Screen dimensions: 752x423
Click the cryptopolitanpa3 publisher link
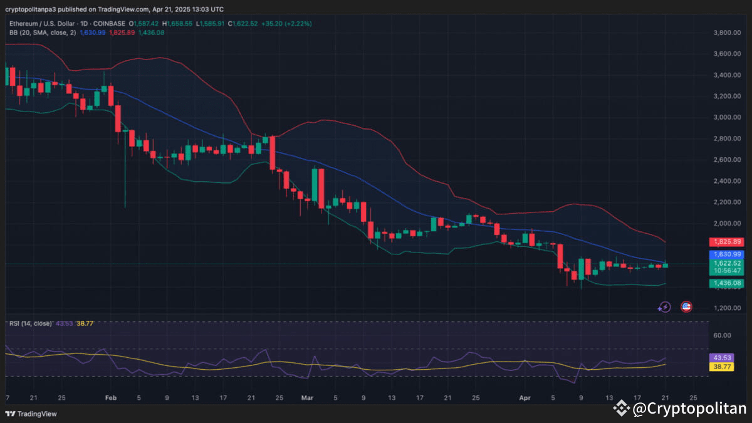31,9
